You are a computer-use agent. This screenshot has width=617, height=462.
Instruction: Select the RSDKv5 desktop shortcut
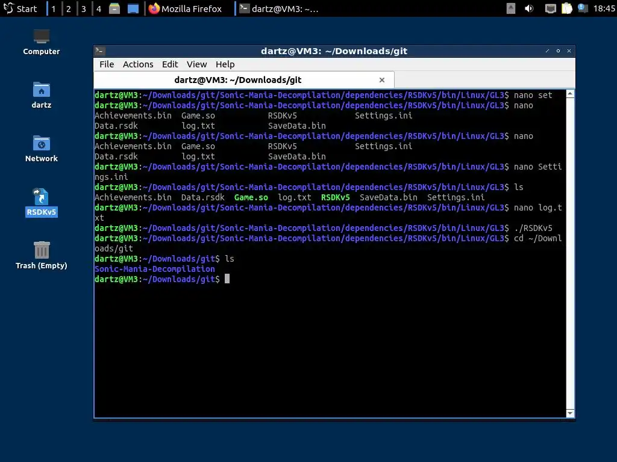pos(42,203)
